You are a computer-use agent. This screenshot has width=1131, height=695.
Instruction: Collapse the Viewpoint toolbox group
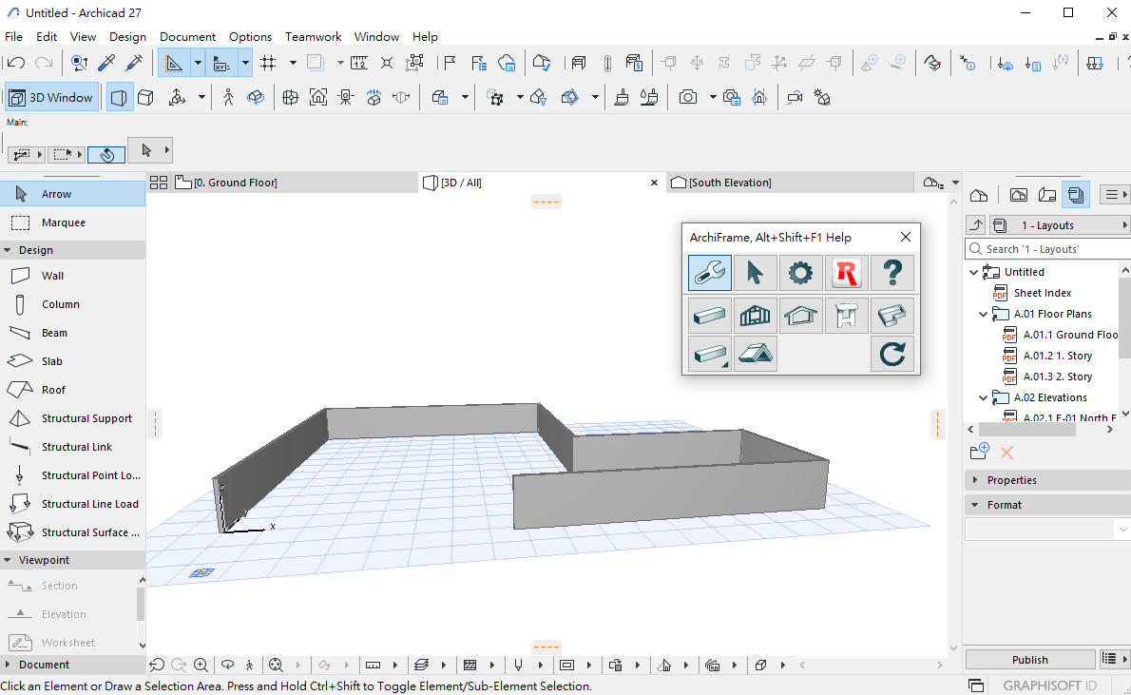8,560
